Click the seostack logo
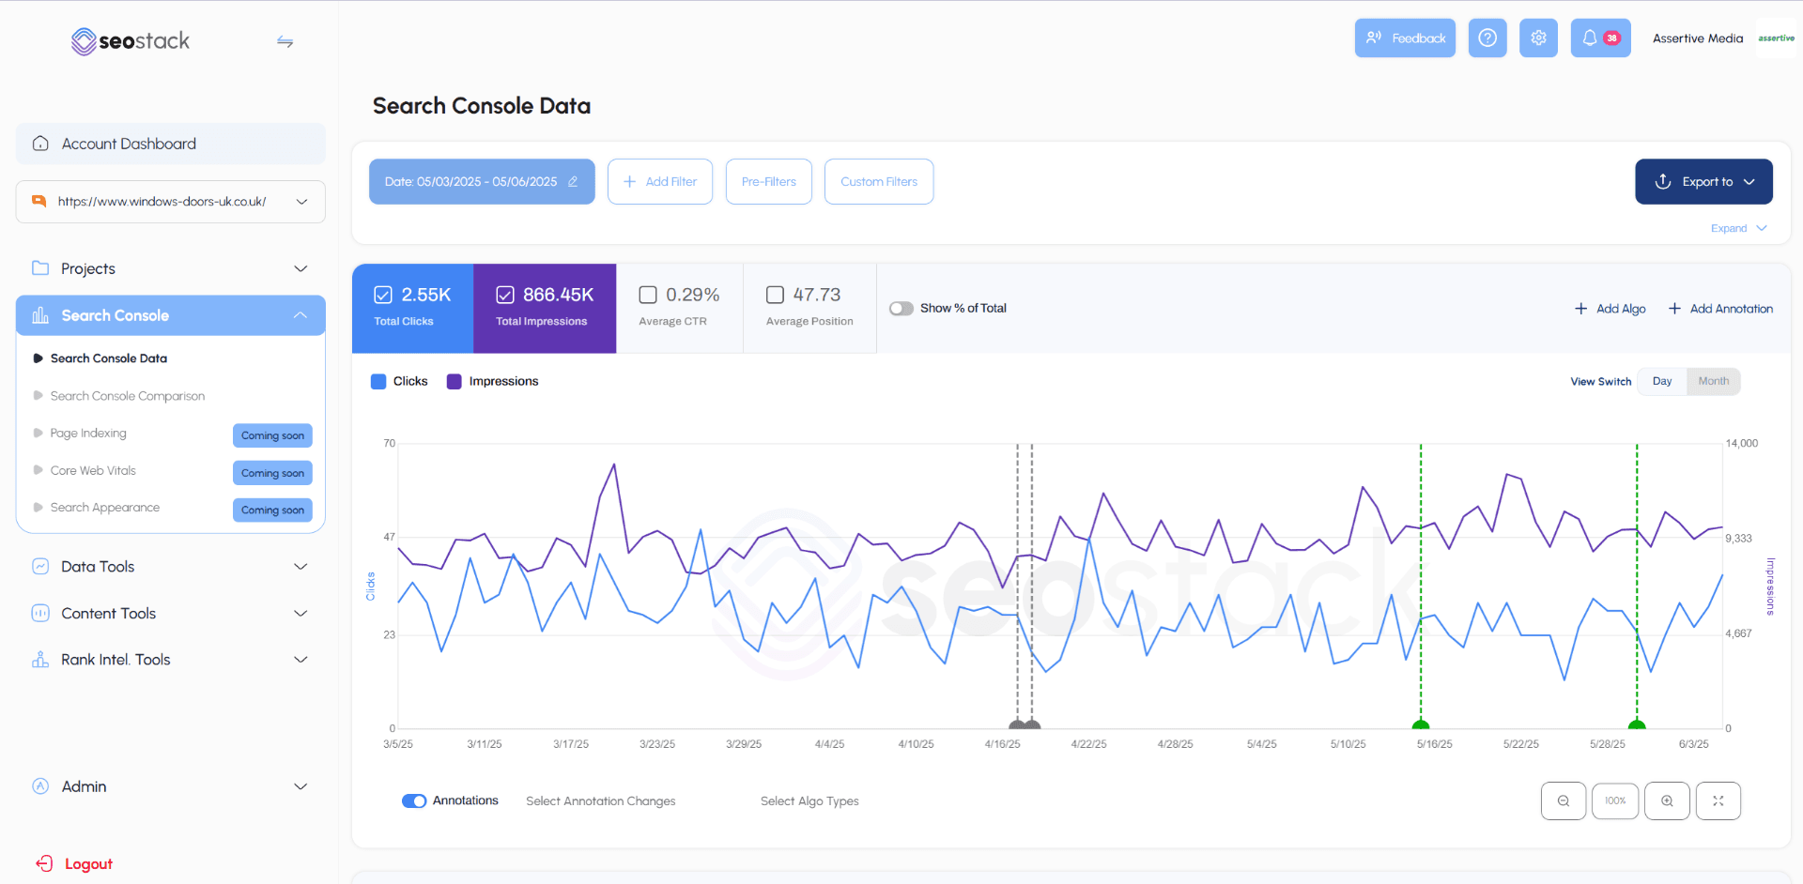Viewport: 1803px width, 884px height. click(x=131, y=41)
